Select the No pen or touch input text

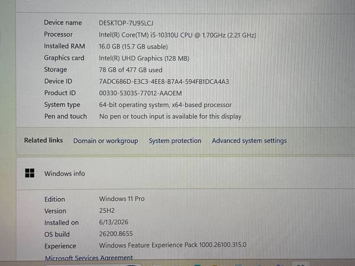click(x=170, y=116)
